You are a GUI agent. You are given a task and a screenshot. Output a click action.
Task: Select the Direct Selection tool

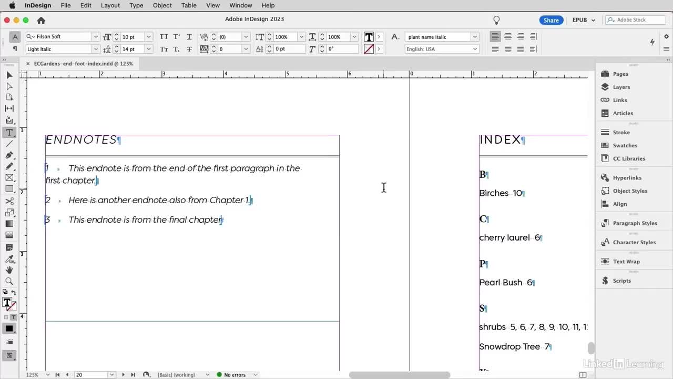point(9,86)
